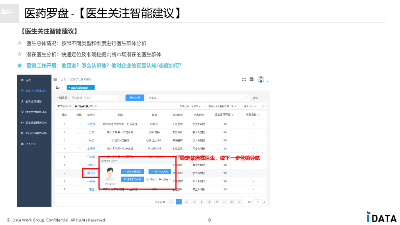
Task: Enter fullscreen with the expand icon top right
Action: pos(243,79)
